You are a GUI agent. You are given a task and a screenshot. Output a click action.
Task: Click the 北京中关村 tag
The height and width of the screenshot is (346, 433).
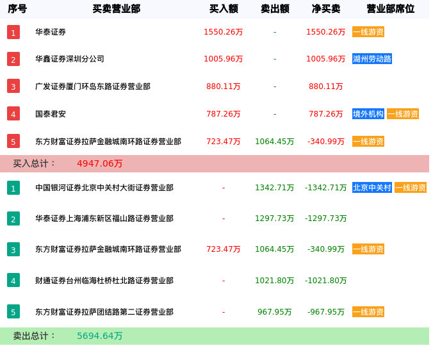point(372,188)
